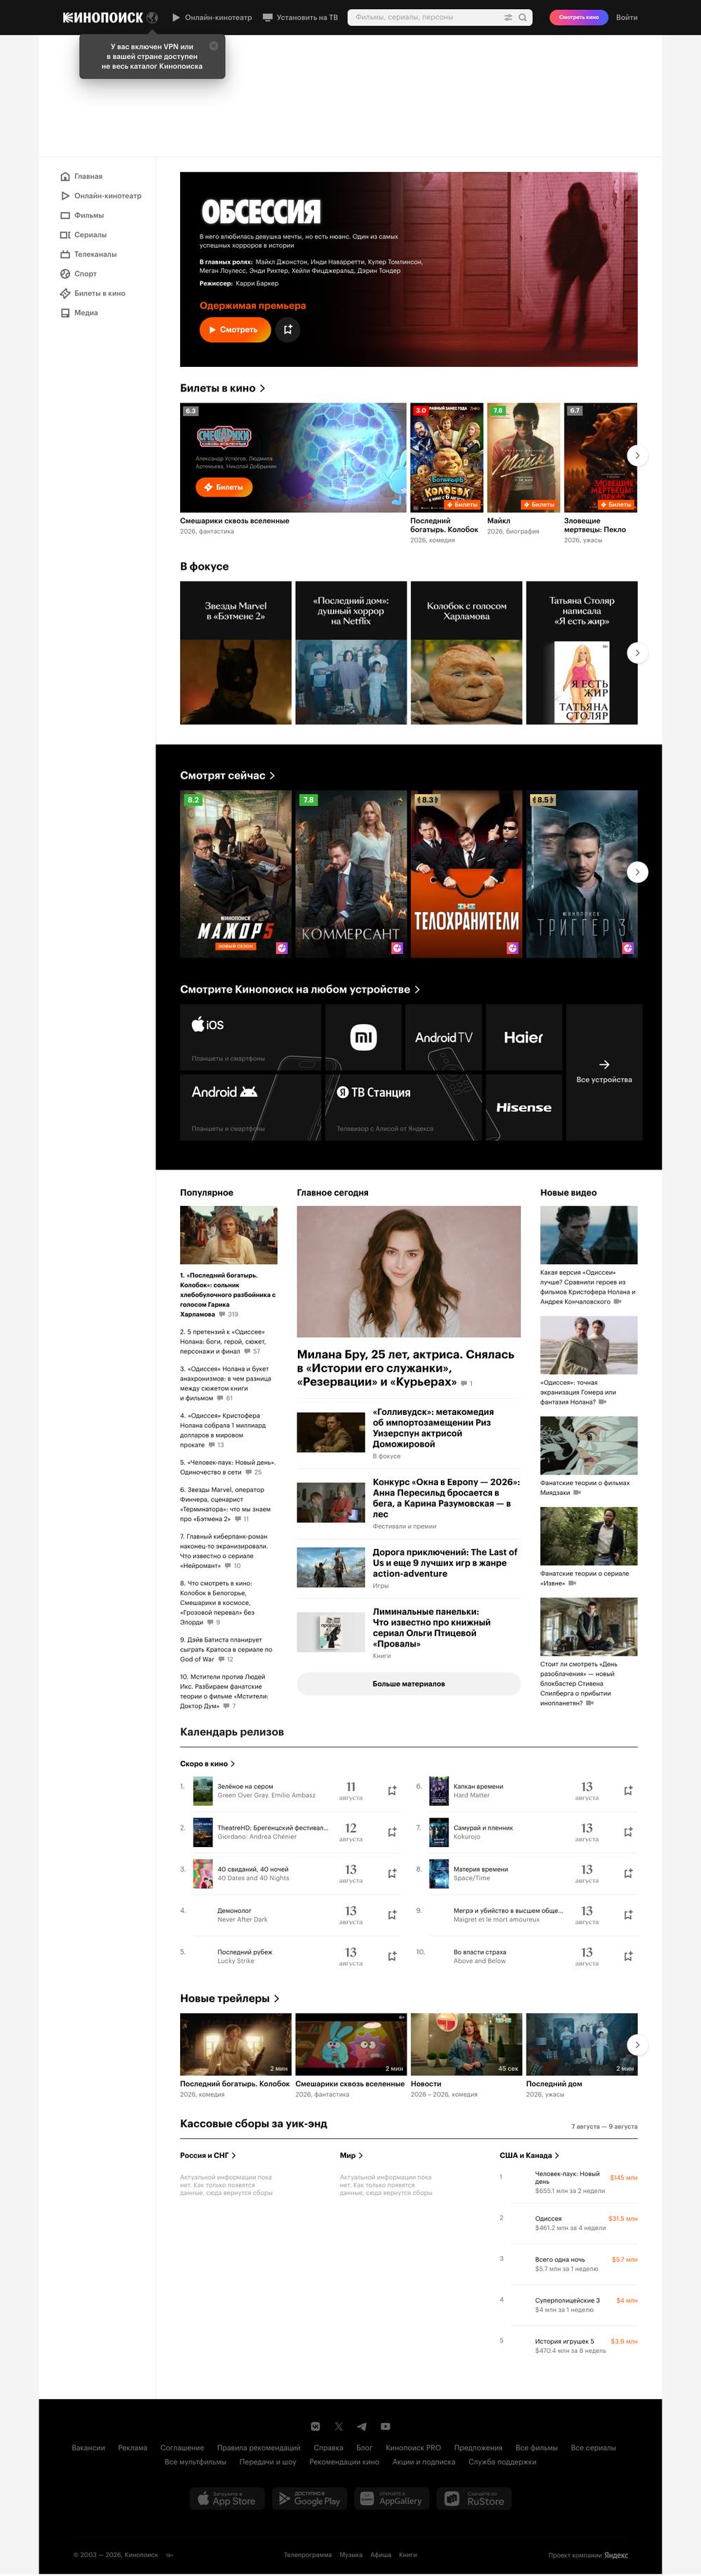Close the VPN warning tooltip
This screenshot has width=701, height=2576.
coord(212,46)
